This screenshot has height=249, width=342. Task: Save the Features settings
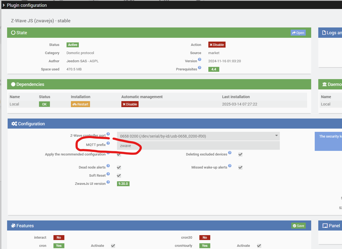[x=298, y=226]
